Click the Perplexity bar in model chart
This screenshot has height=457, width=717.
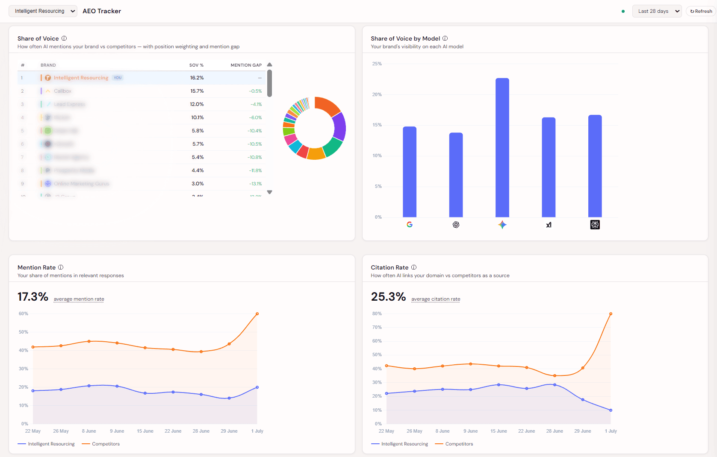pyautogui.click(x=595, y=166)
